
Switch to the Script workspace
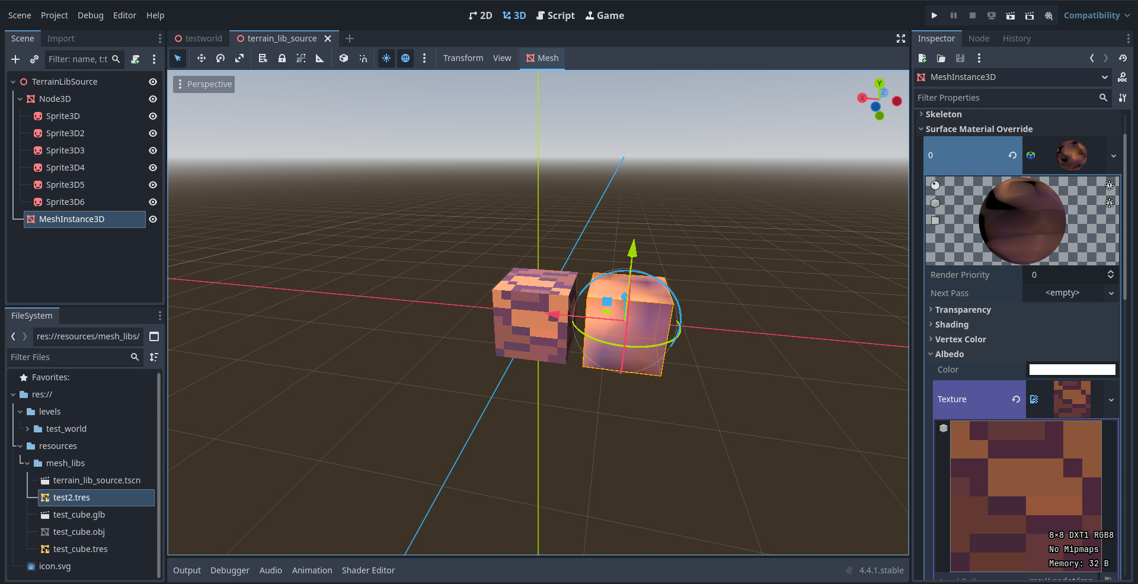pos(555,15)
